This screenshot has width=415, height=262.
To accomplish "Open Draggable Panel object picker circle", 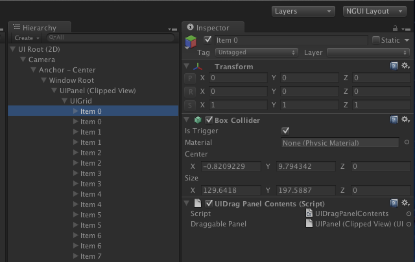I will [409, 224].
